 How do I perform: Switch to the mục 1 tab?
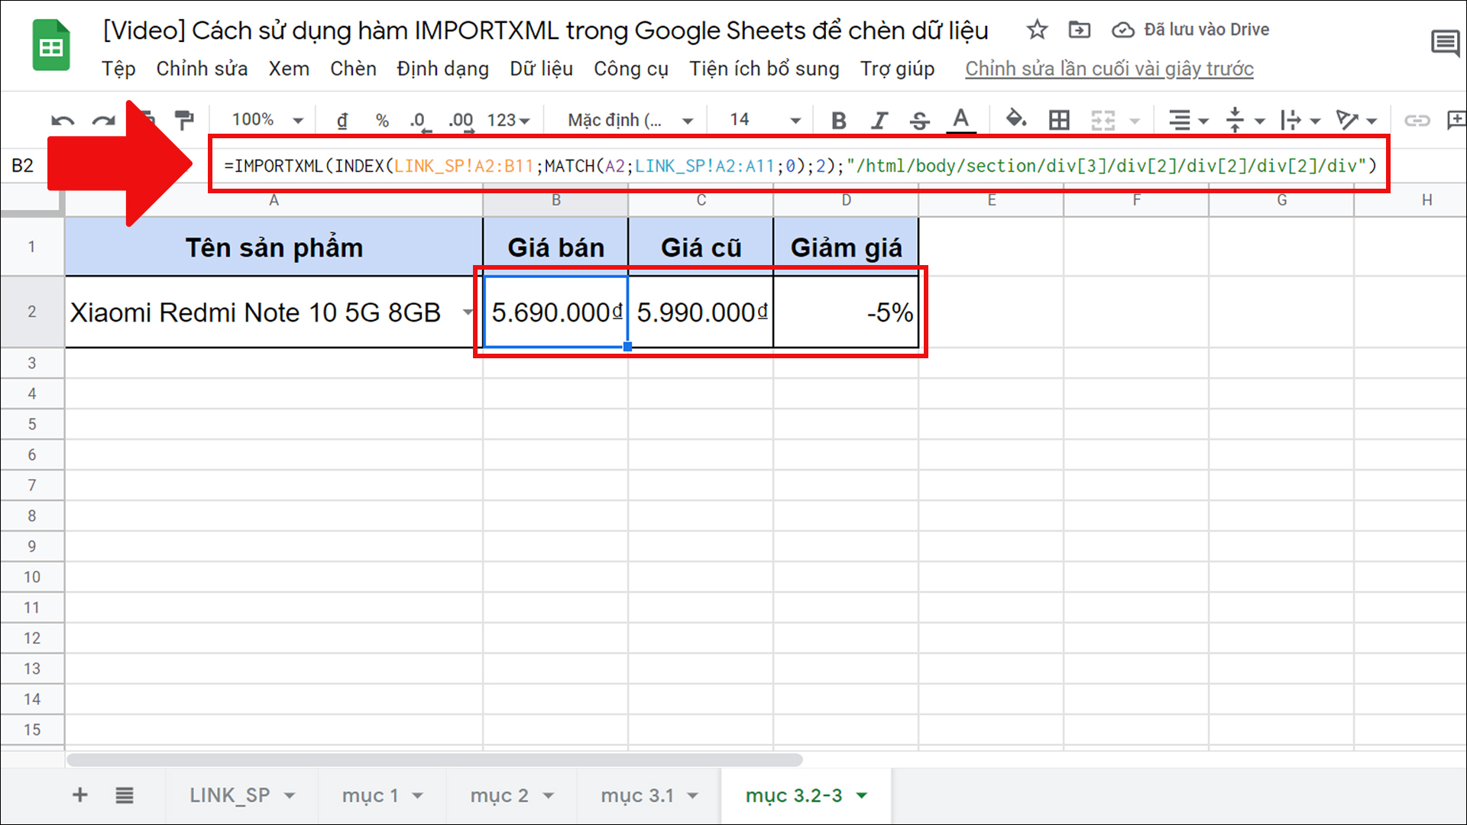point(370,795)
